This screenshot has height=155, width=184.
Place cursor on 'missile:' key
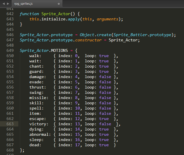pyautogui.click(x=39, y=98)
